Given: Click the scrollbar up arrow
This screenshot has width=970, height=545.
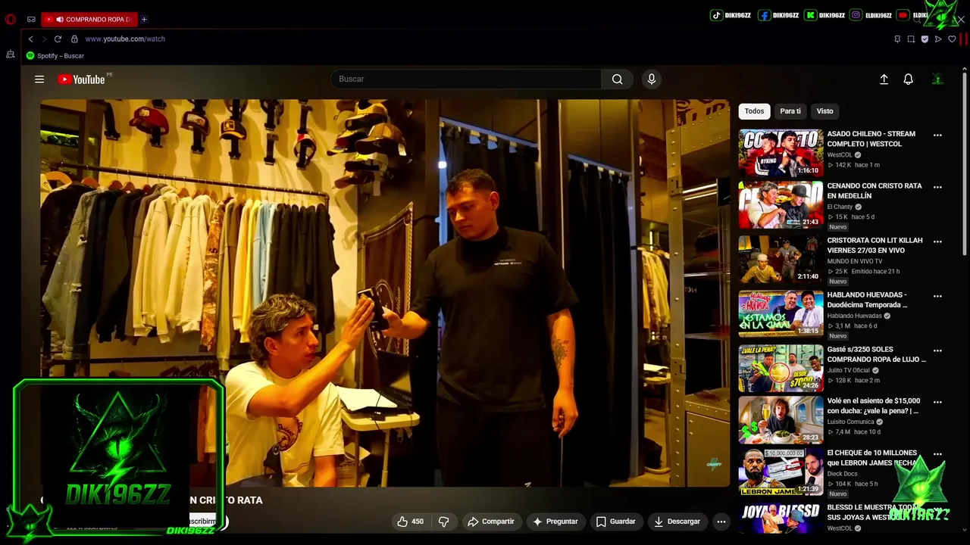Looking at the screenshot, I should pos(964,69).
